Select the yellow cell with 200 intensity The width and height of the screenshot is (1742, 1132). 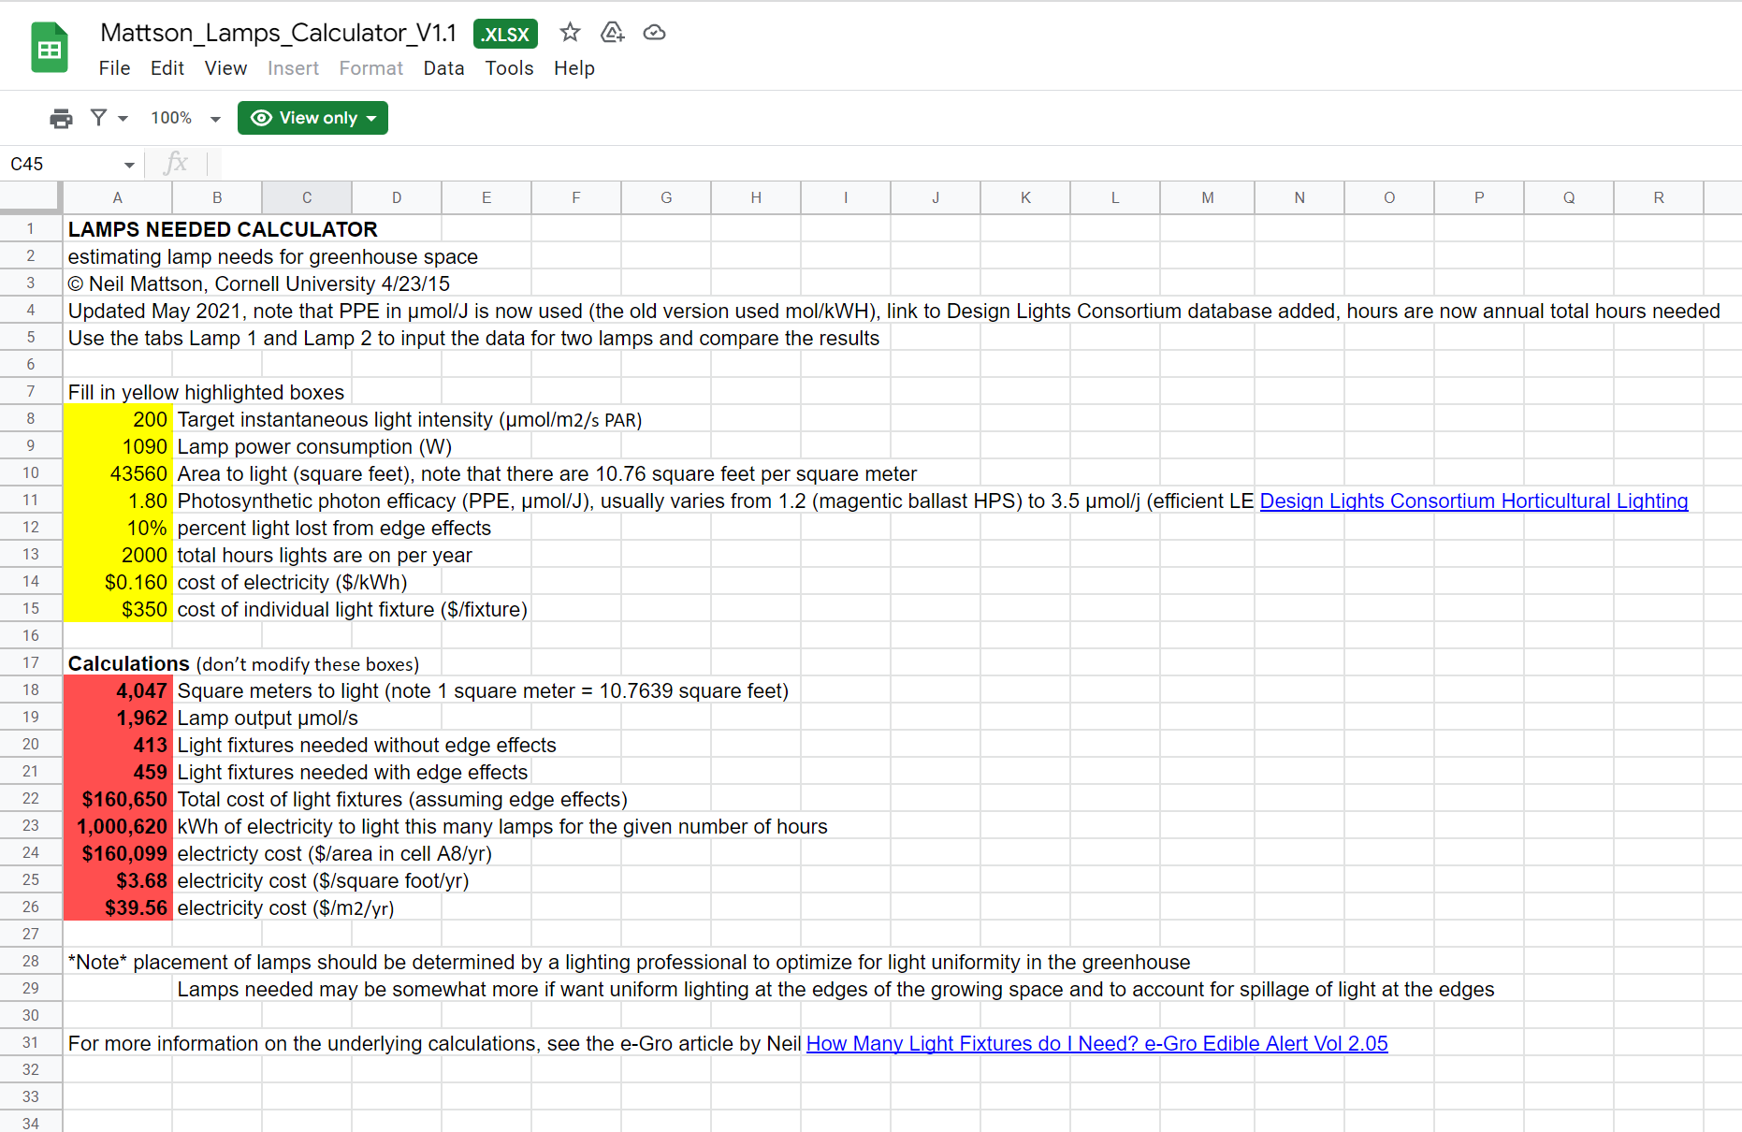118,419
